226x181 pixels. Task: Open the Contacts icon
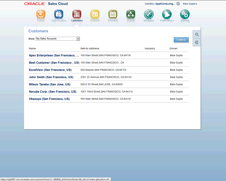95,14
